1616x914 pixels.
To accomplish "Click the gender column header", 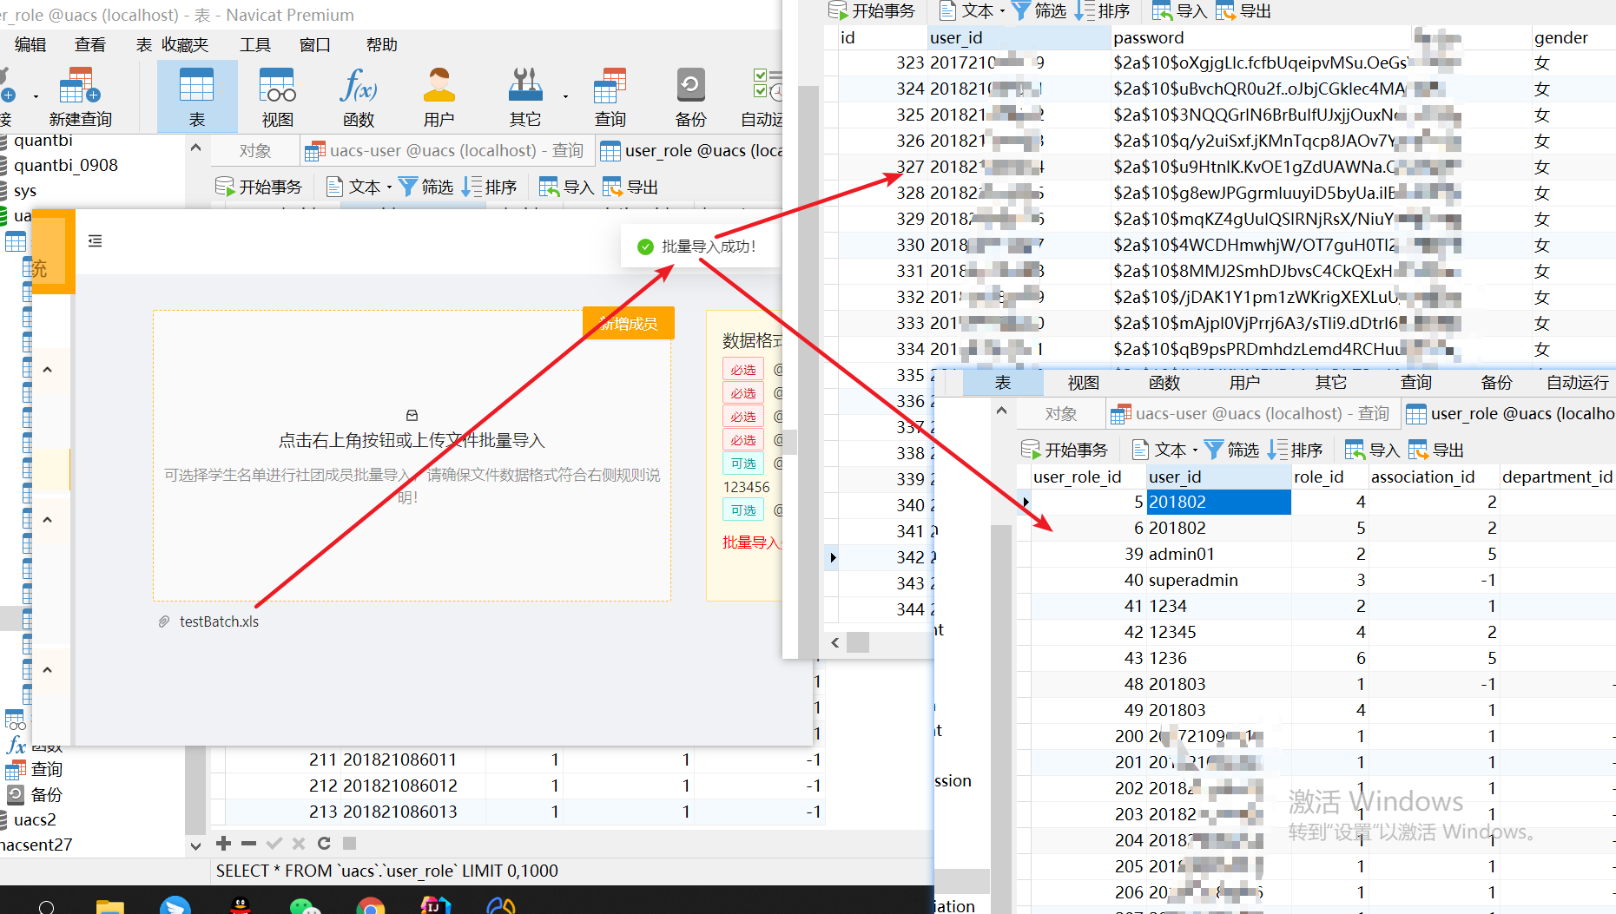I will coord(1573,37).
